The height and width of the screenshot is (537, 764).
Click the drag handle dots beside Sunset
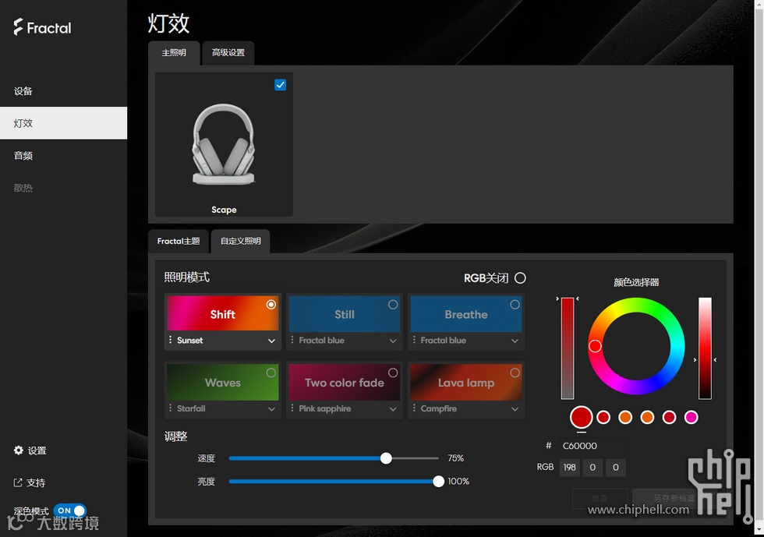[x=170, y=340]
